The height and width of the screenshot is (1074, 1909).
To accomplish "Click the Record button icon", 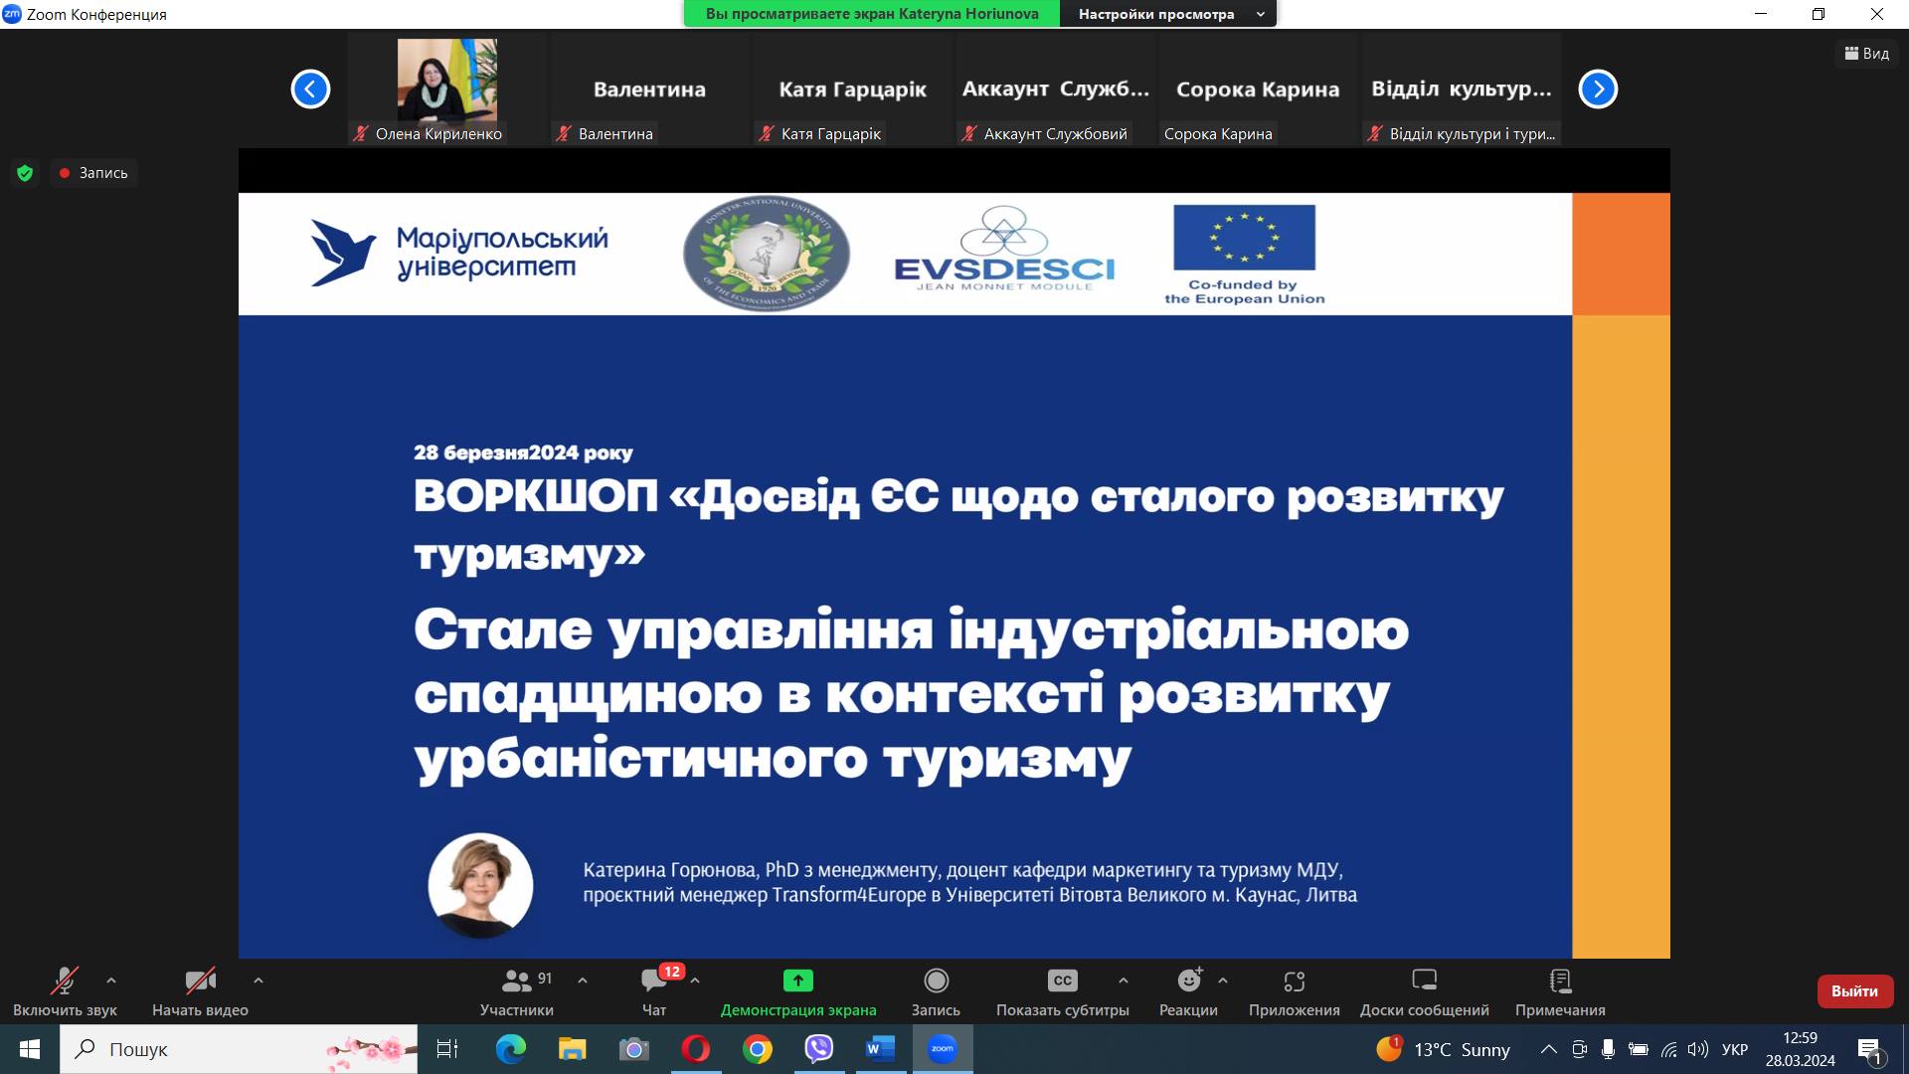I will click(x=936, y=982).
